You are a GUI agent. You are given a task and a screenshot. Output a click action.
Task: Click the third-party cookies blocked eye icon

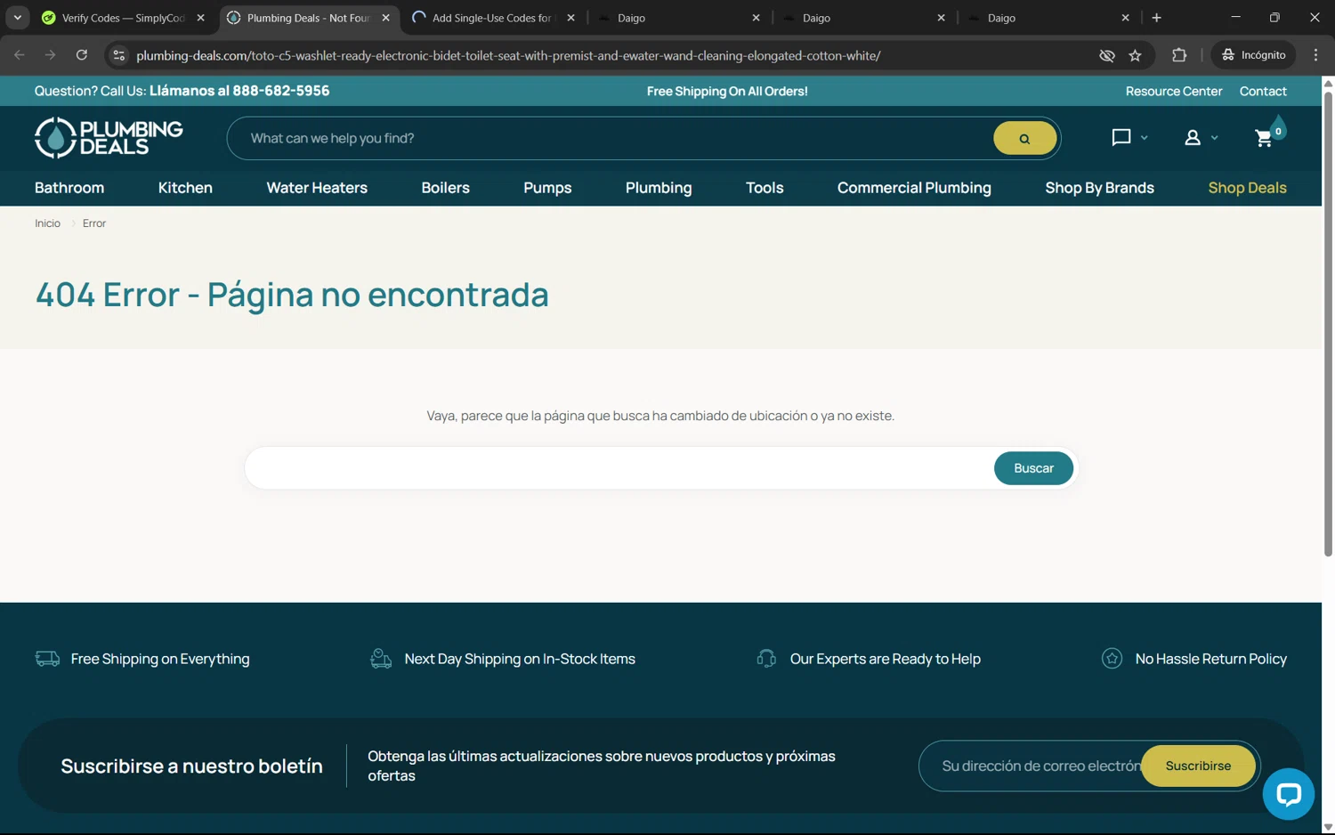pos(1106,55)
